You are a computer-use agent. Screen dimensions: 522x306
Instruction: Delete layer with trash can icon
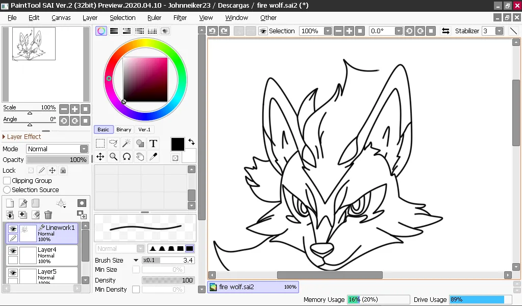[x=48, y=215]
